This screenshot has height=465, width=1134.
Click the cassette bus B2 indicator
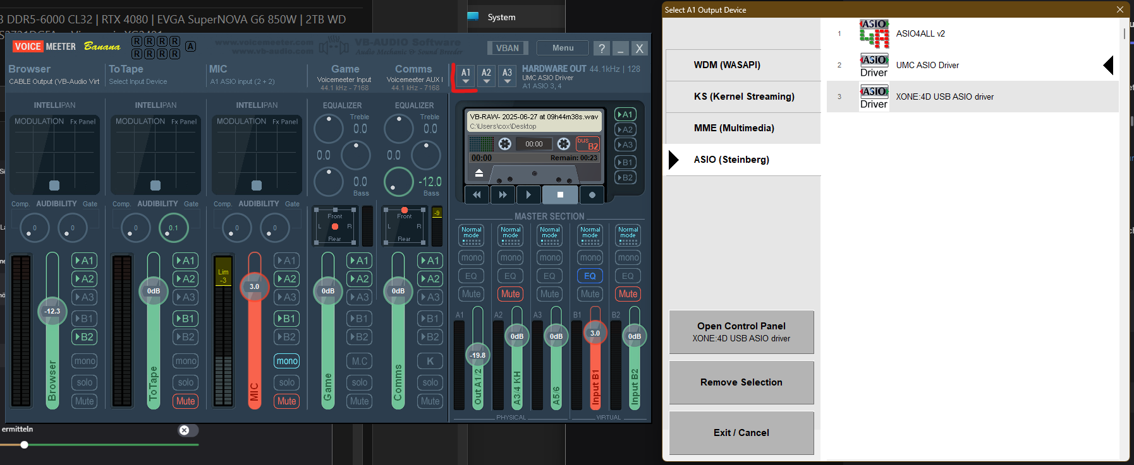pos(588,144)
